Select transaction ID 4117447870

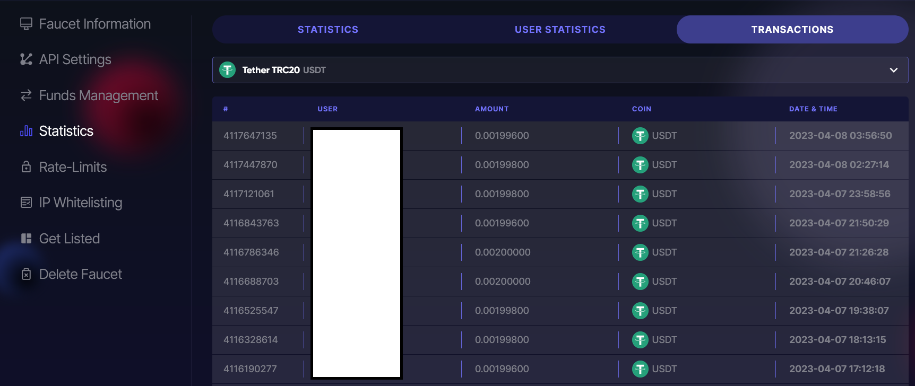tap(251, 165)
